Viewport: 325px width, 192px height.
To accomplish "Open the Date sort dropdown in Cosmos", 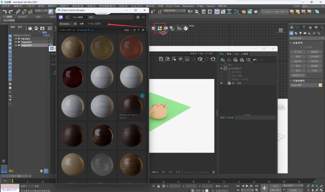I will point(128,30).
